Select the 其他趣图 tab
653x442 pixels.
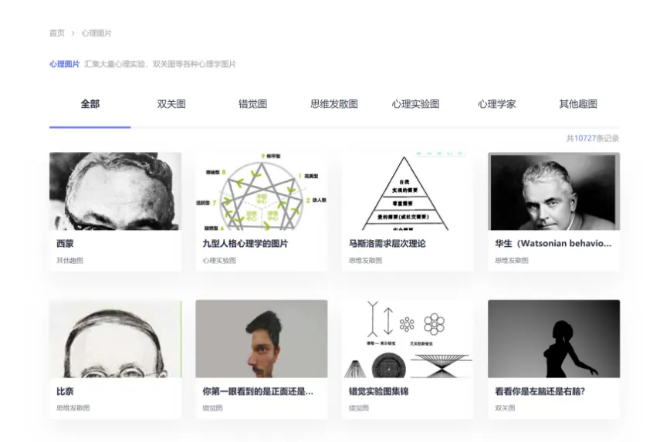point(578,104)
